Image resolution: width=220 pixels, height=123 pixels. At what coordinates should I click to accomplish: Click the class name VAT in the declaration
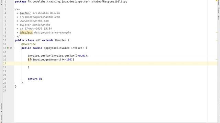click(38, 40)
